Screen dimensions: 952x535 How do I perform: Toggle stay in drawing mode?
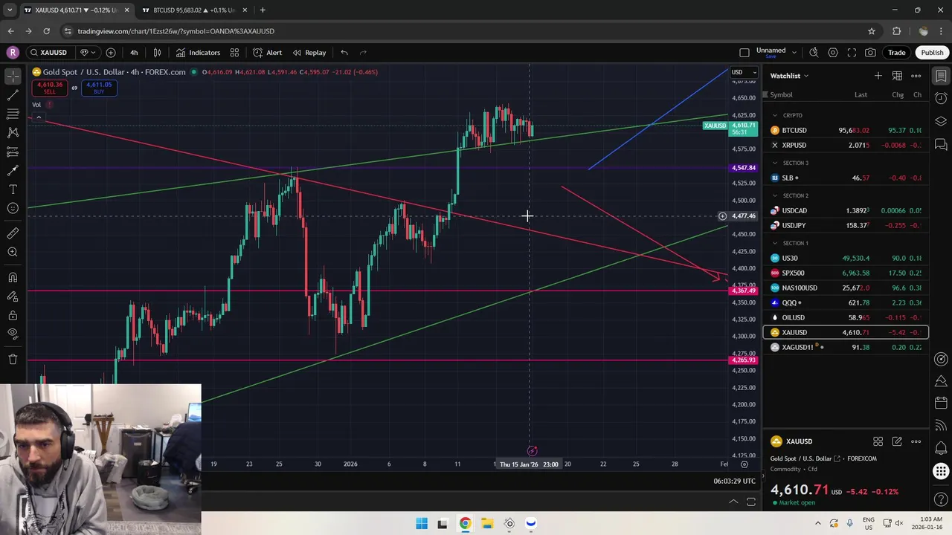click(x=13, y=296)
